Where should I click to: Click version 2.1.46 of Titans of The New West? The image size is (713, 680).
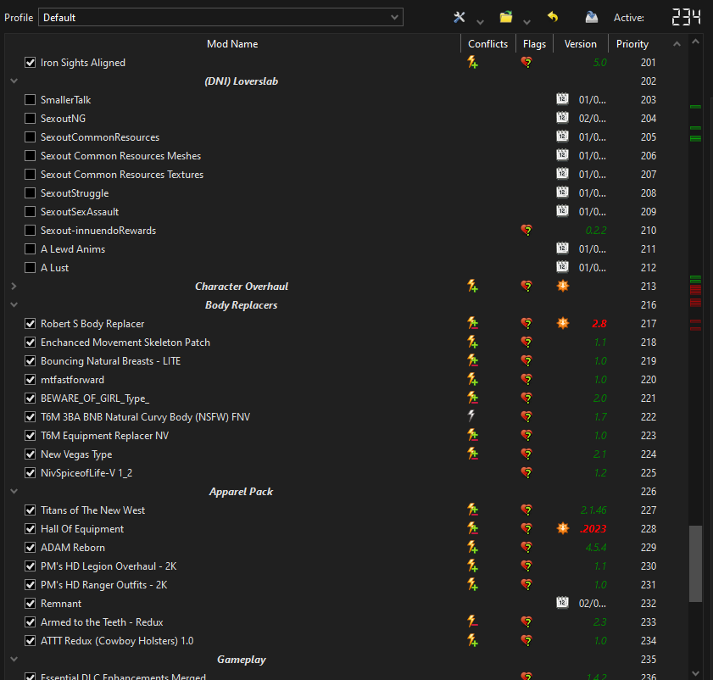pyautogui.click(x=593, y=510)
